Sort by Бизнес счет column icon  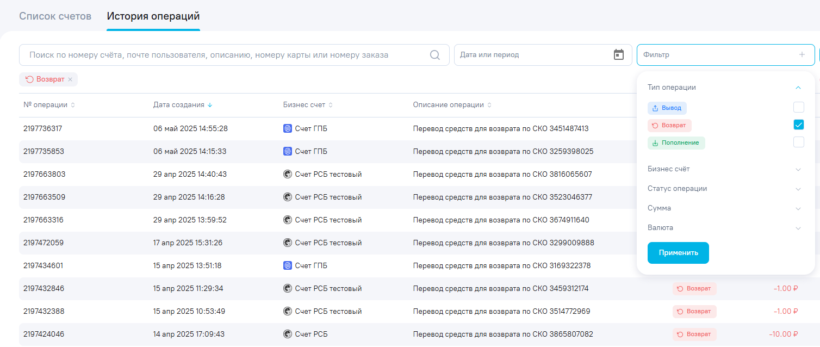coord(331,105)
